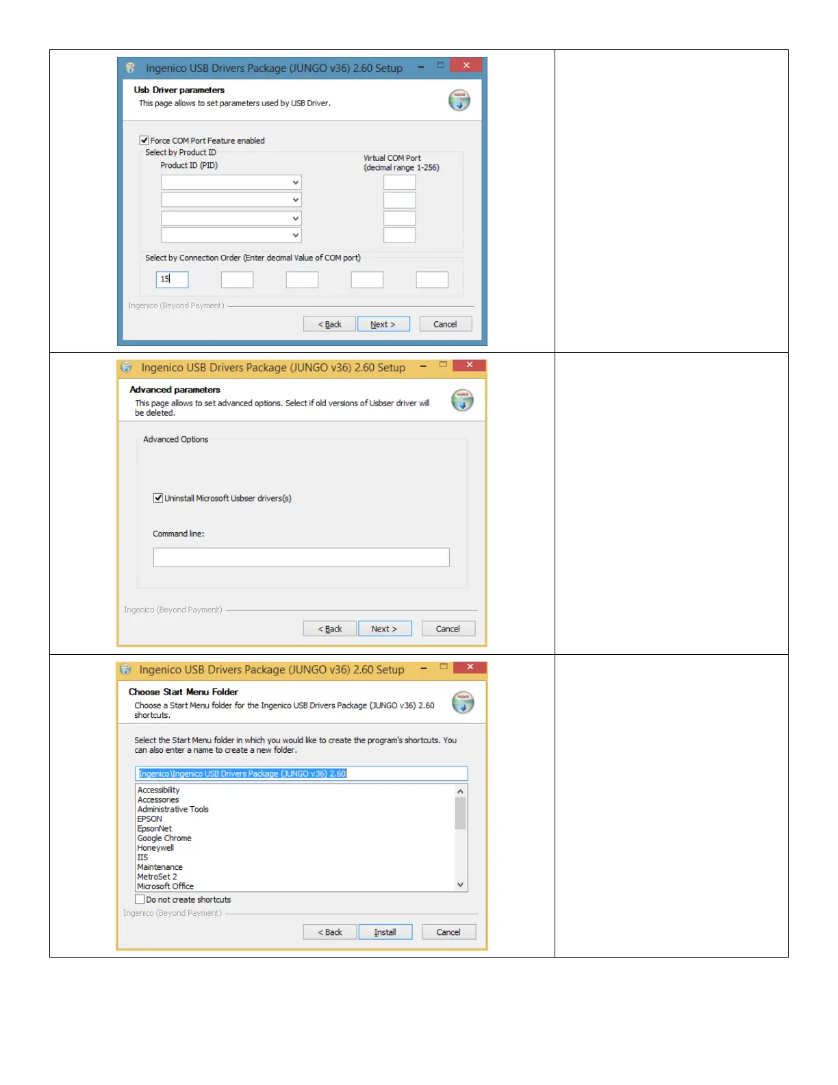This screenshot has width=838, height=1085.
Task: Select Administrative Tools in the folder list
Action: pos(173,809)
